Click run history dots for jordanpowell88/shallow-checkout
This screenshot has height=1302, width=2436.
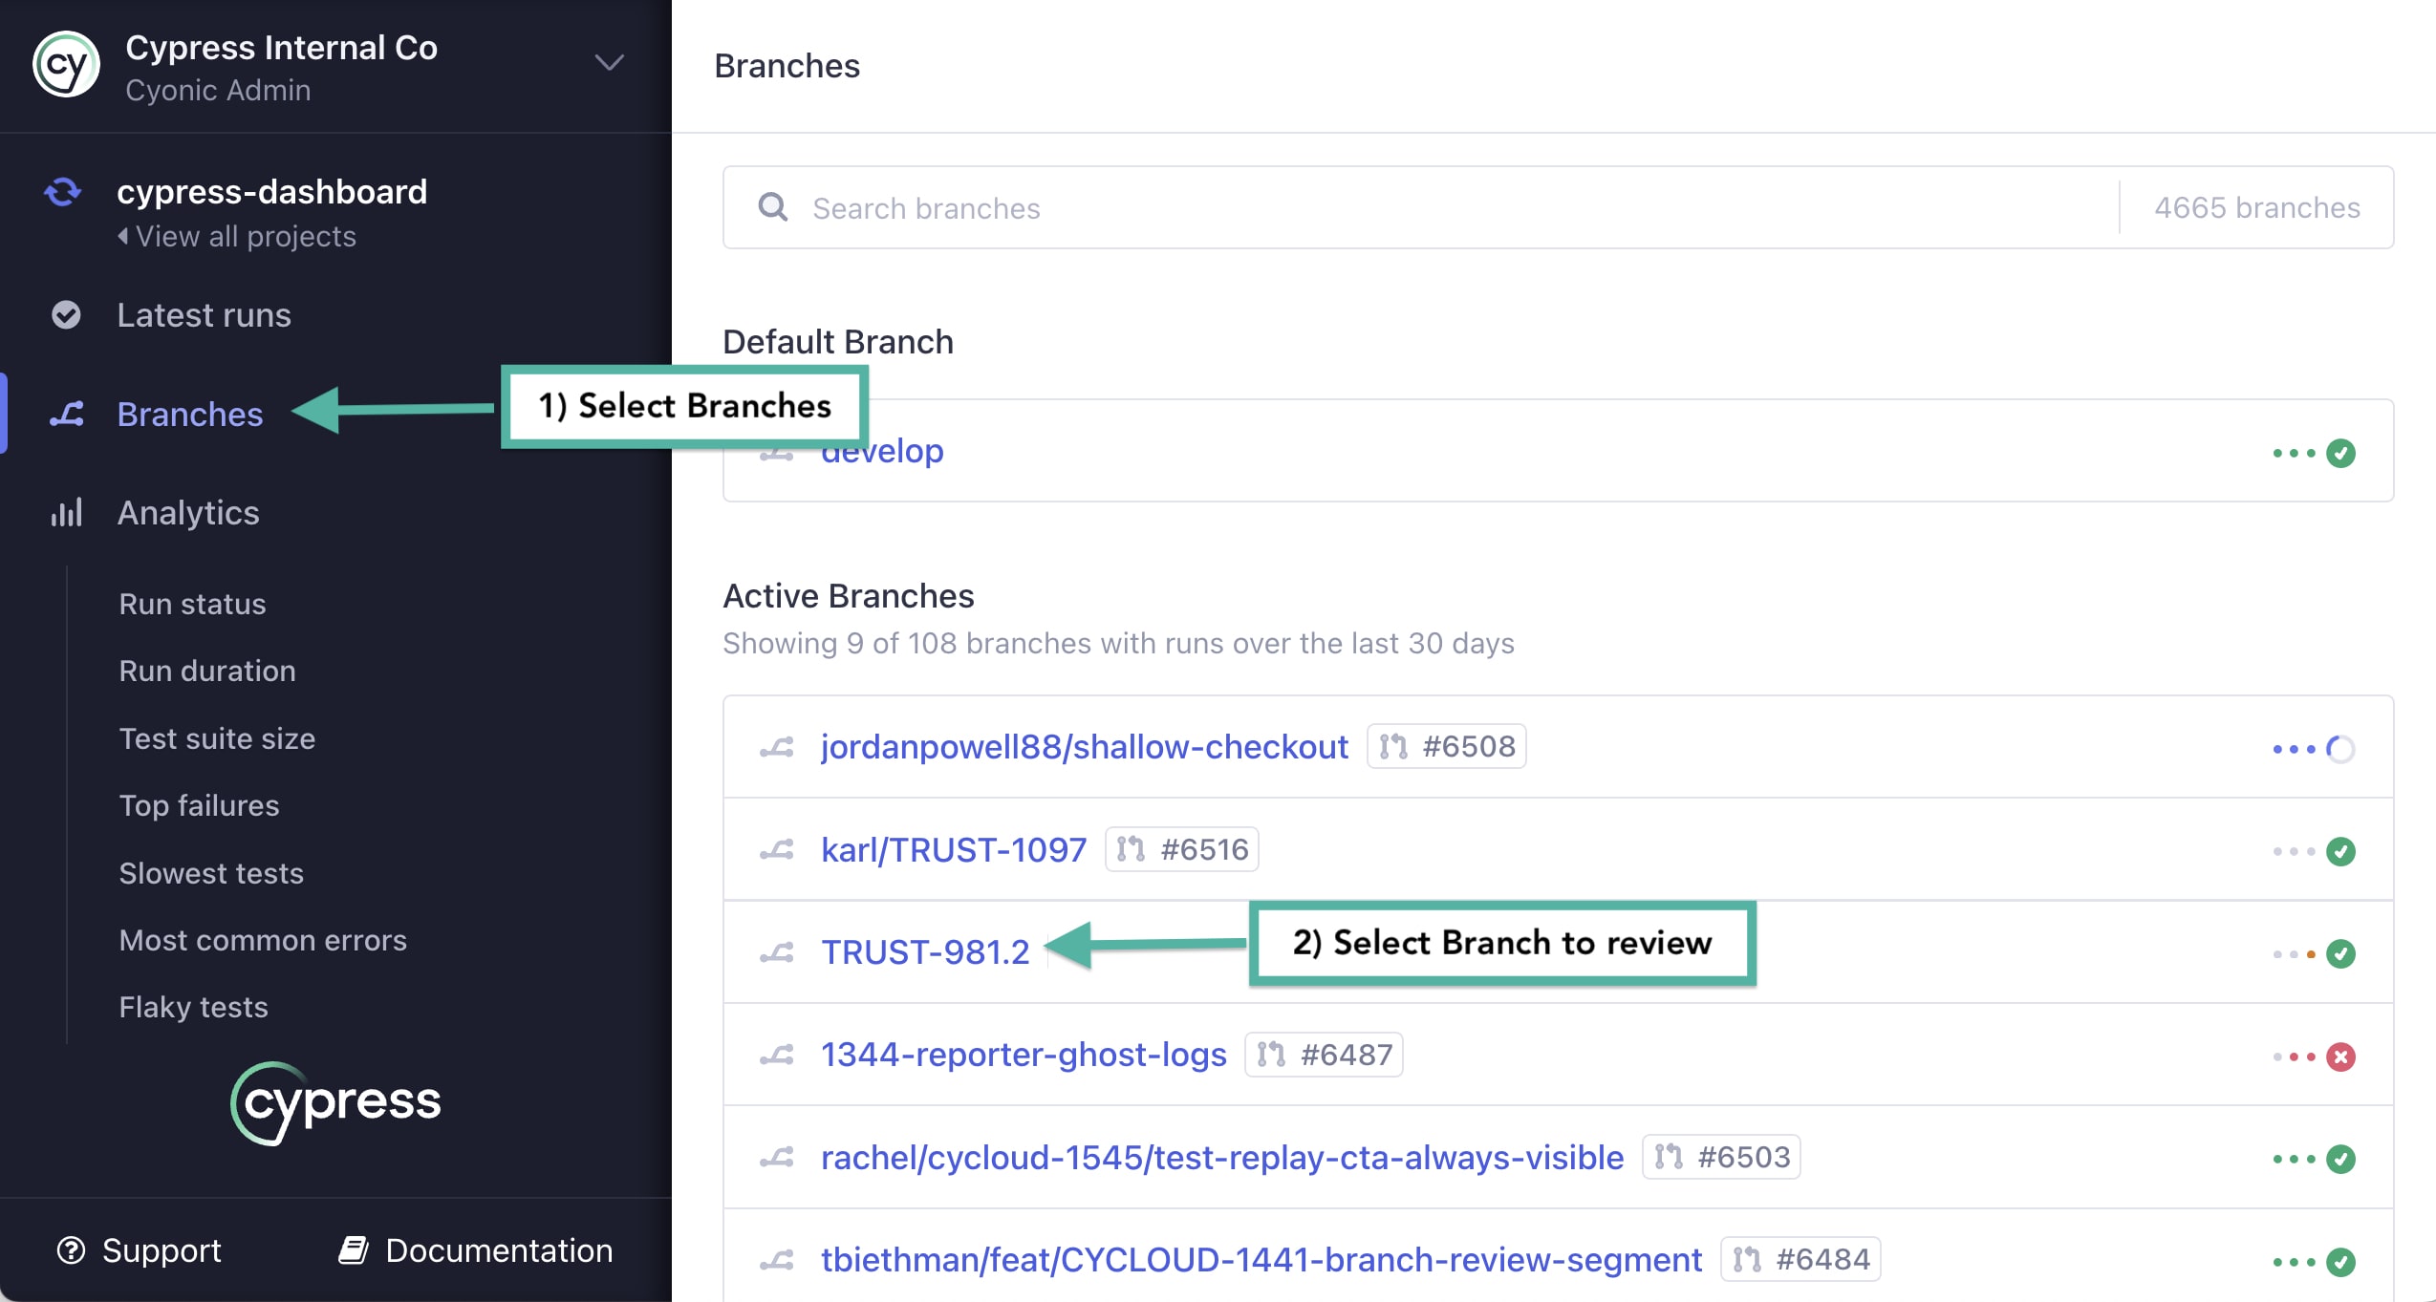click(2294, 749)
